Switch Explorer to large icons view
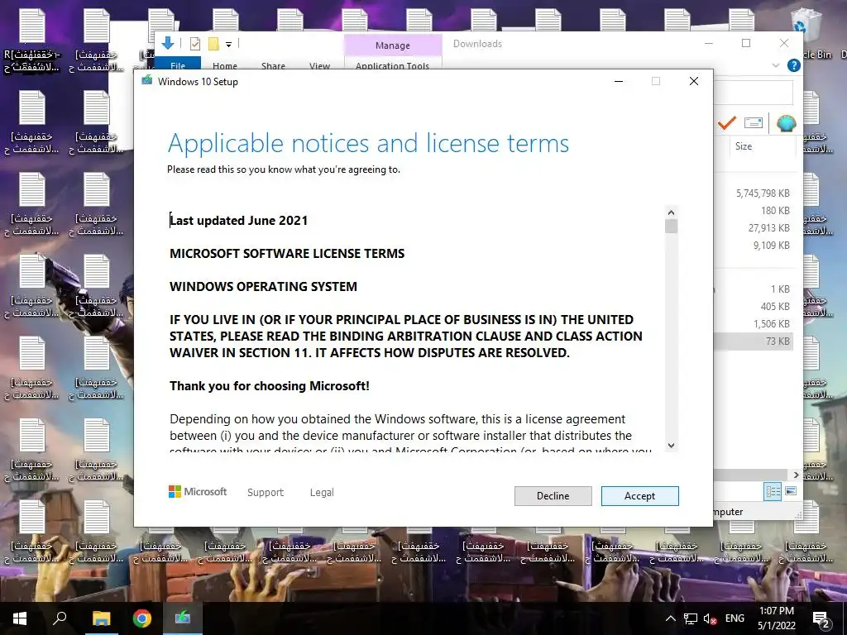847x635 pixels. pos(790,491)
